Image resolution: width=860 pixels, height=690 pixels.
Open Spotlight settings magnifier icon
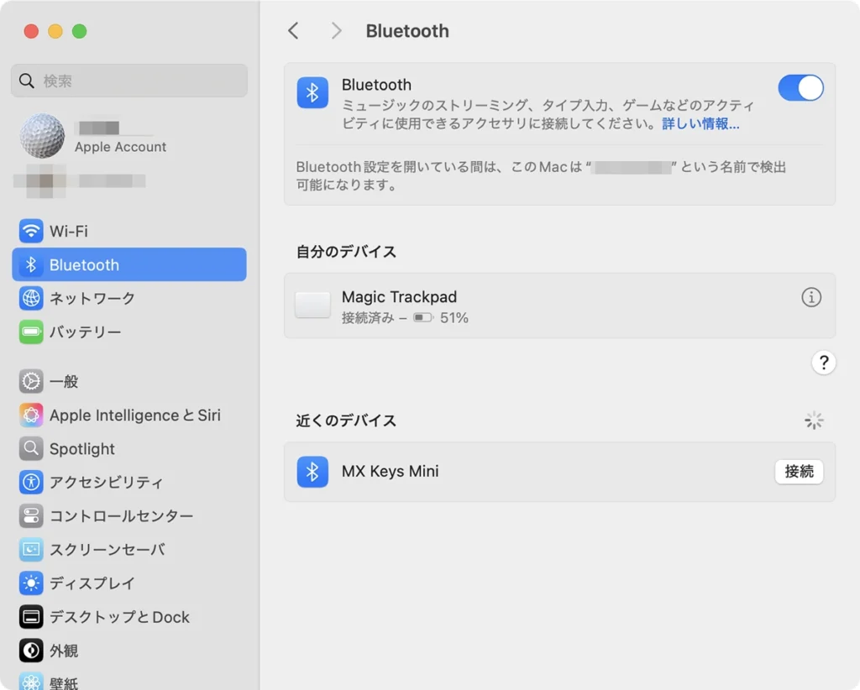pos(31,448)
